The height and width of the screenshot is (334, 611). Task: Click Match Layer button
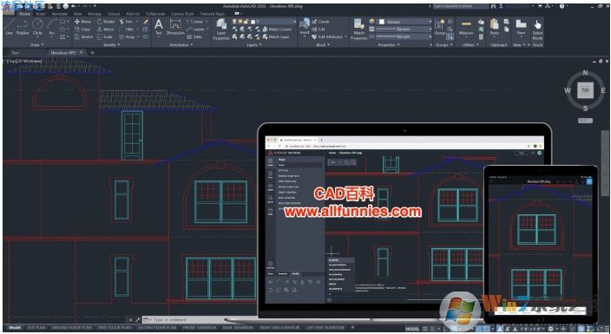276,36
